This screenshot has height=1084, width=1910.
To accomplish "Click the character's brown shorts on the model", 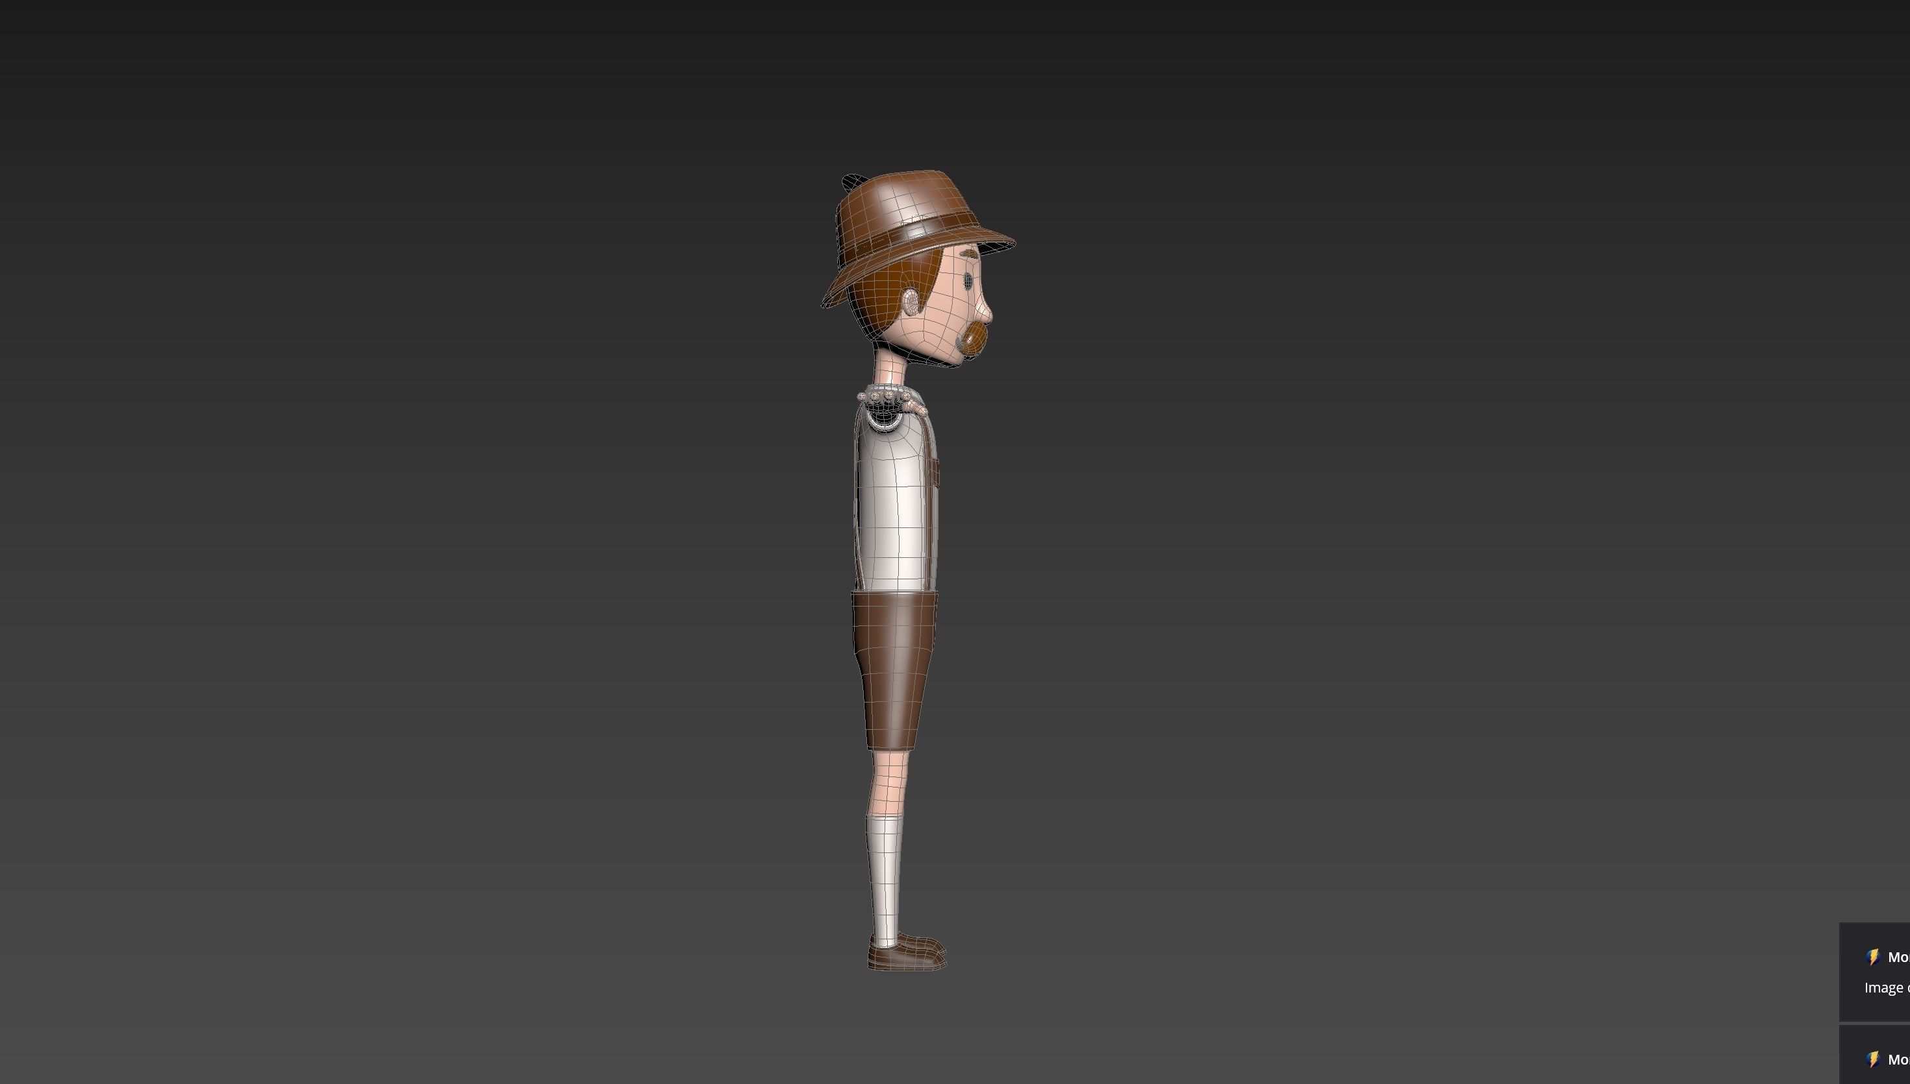I will 894,670.
